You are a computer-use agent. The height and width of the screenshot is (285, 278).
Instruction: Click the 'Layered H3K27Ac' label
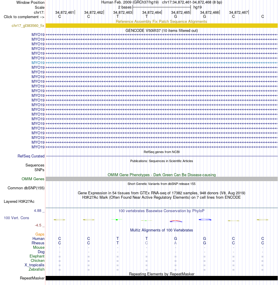click(x=19, y=201)
